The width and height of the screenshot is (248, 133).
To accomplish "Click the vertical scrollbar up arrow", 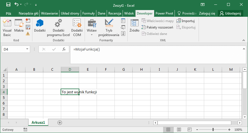I will coord(245,69).
